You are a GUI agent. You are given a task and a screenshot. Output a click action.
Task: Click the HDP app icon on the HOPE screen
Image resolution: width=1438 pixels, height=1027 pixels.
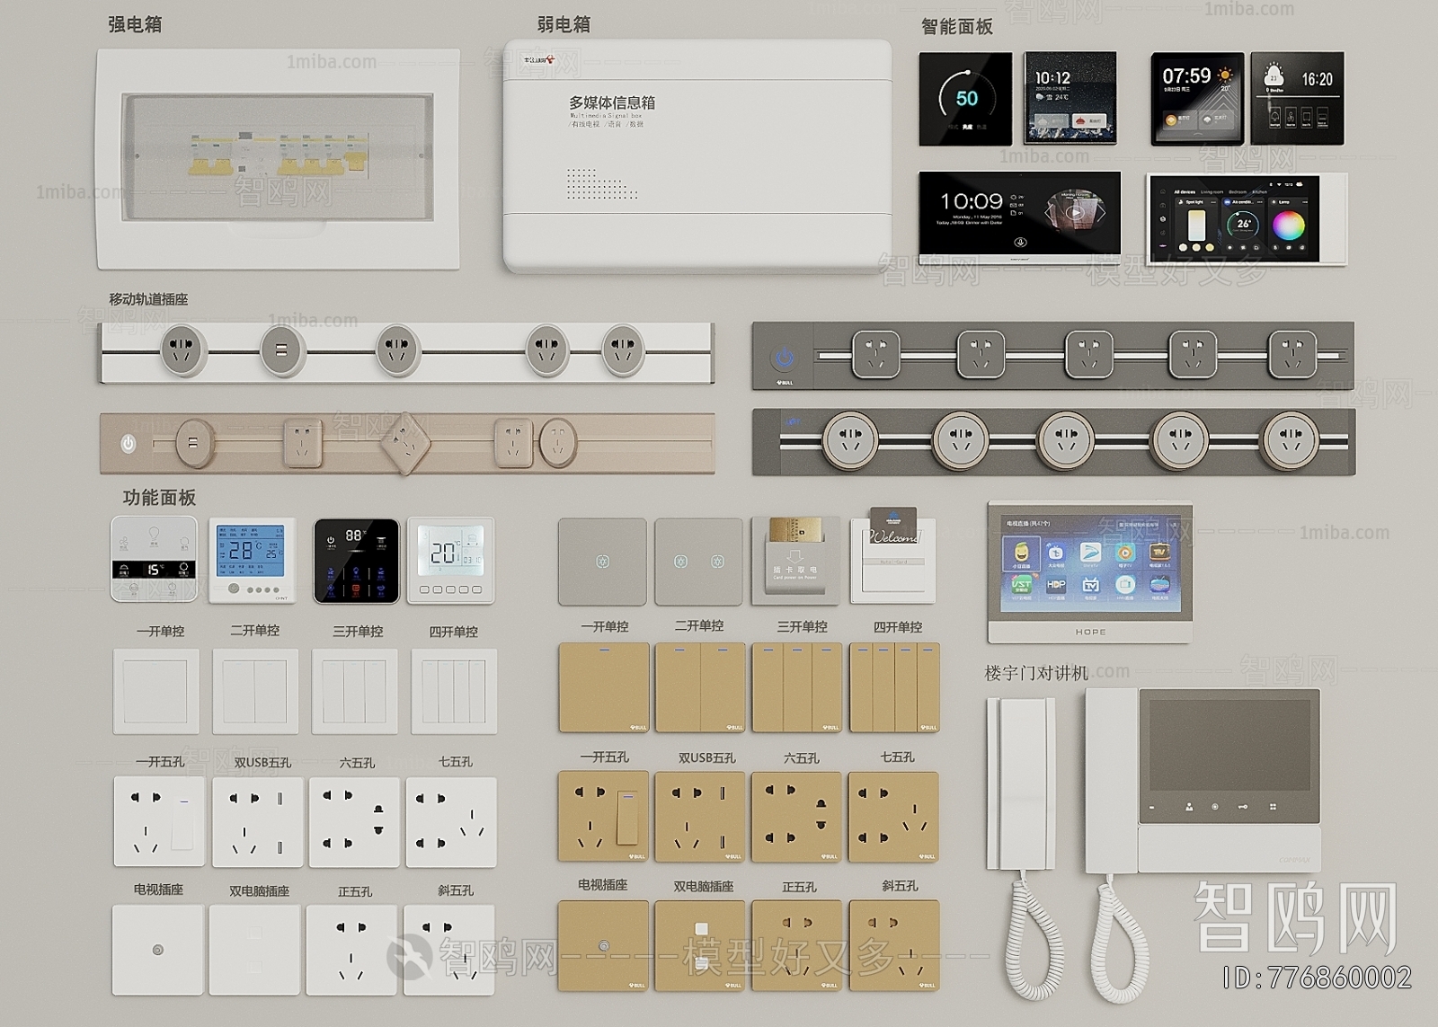tap(1056, 585)
